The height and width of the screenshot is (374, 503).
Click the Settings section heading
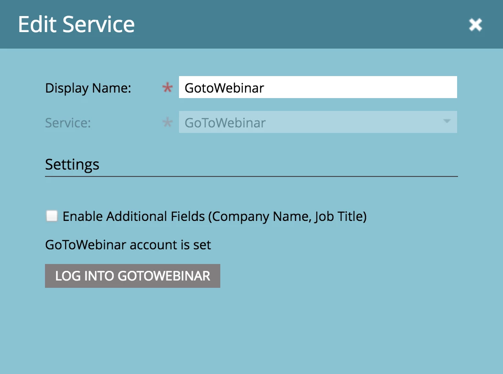pos(72,165)
